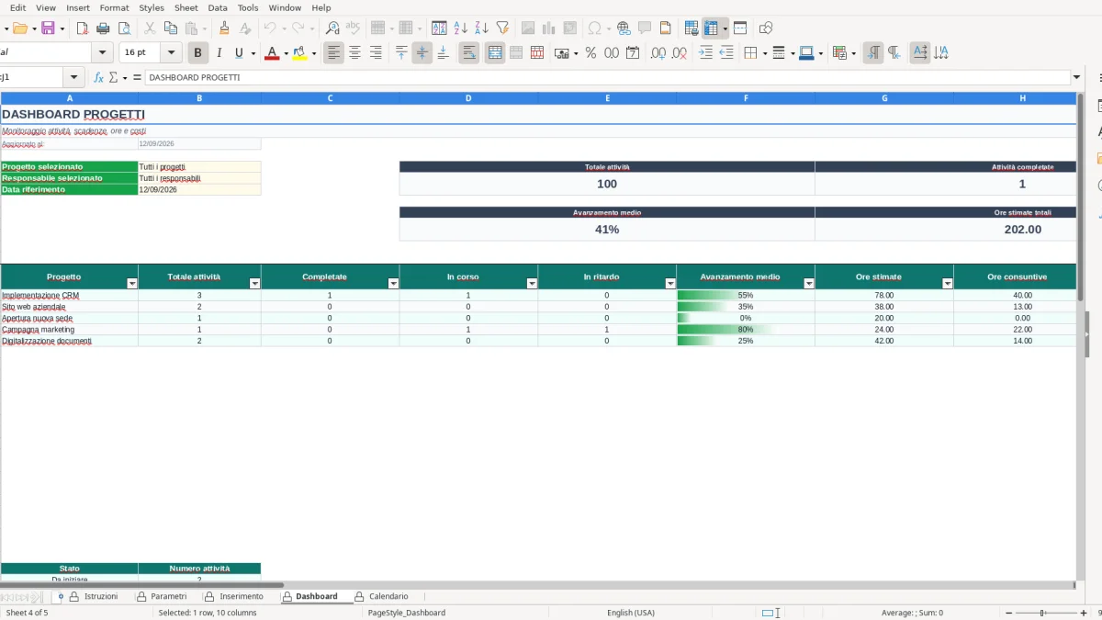Toggle left alignment

tap(333, 53)
